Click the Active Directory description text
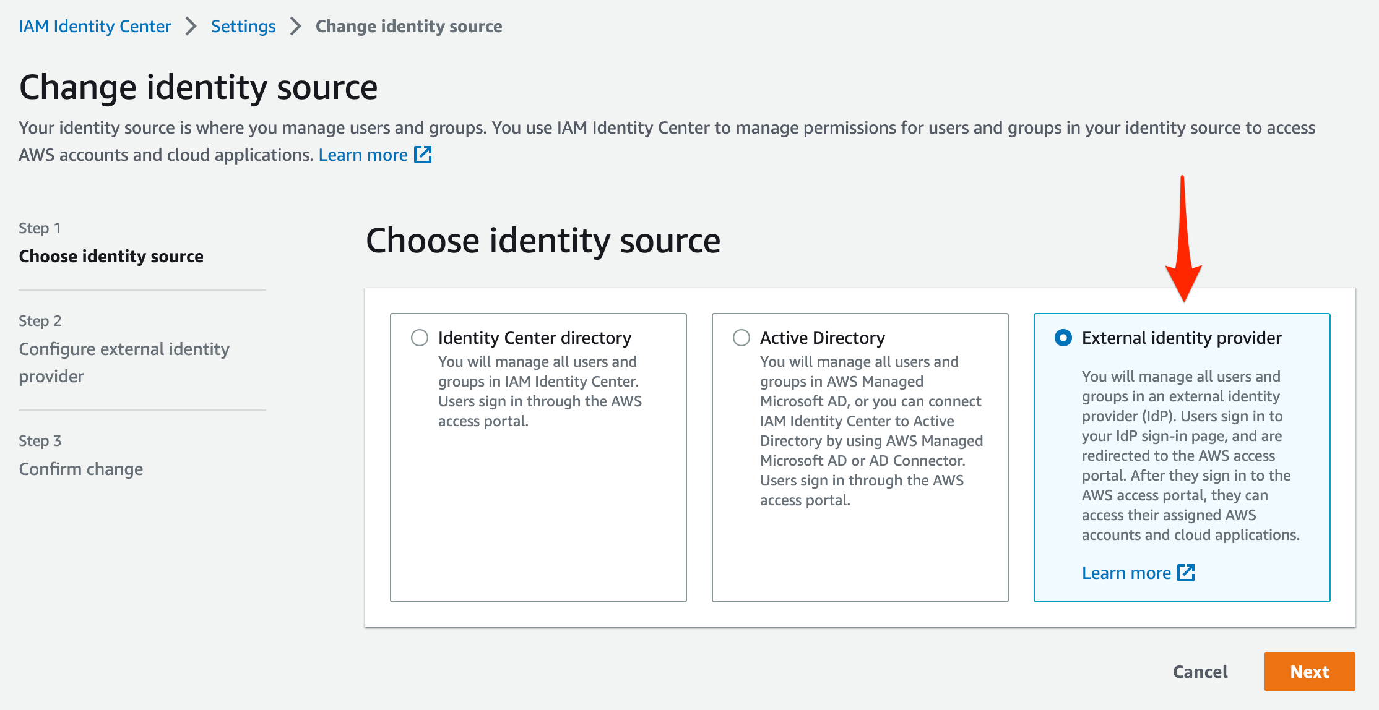The height and width of the screenshot is (710, 1379). [871, 430]
